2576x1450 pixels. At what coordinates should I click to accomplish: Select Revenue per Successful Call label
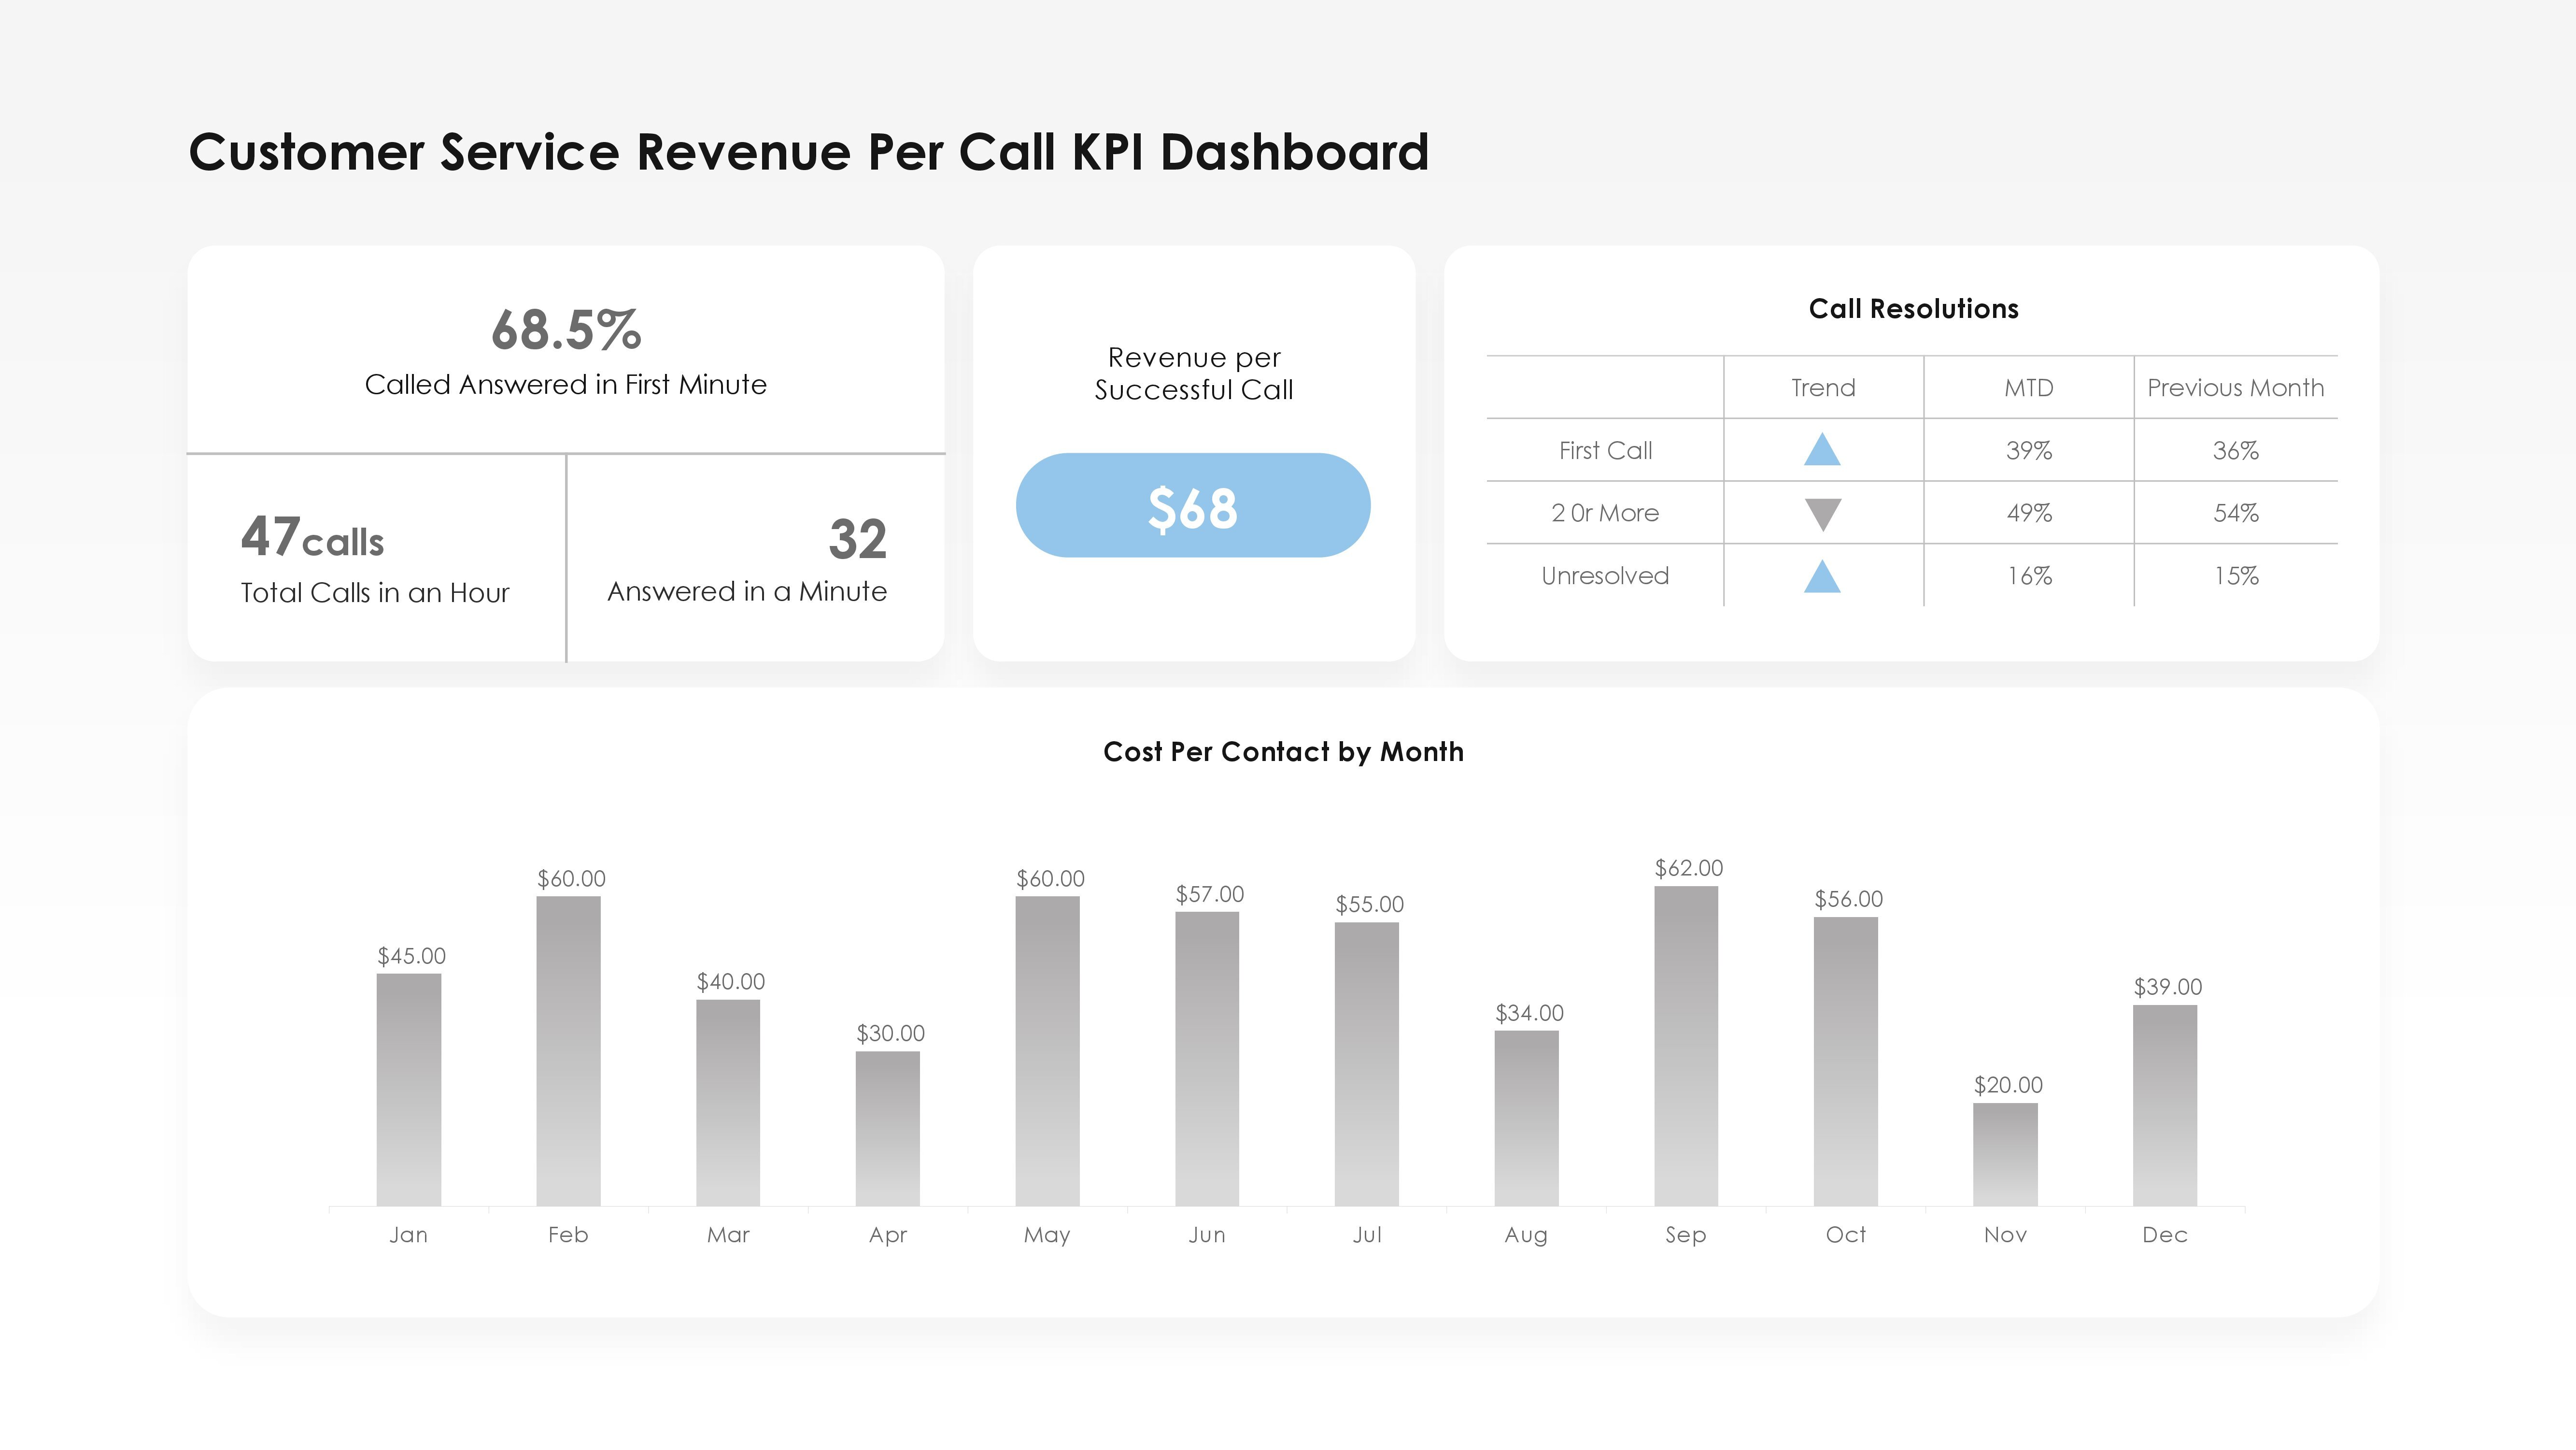click(1194, 373)
